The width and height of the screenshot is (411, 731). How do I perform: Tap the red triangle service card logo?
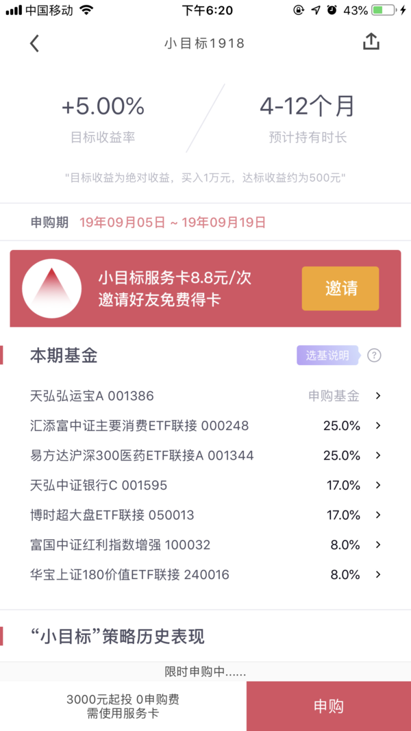point(52,288)
